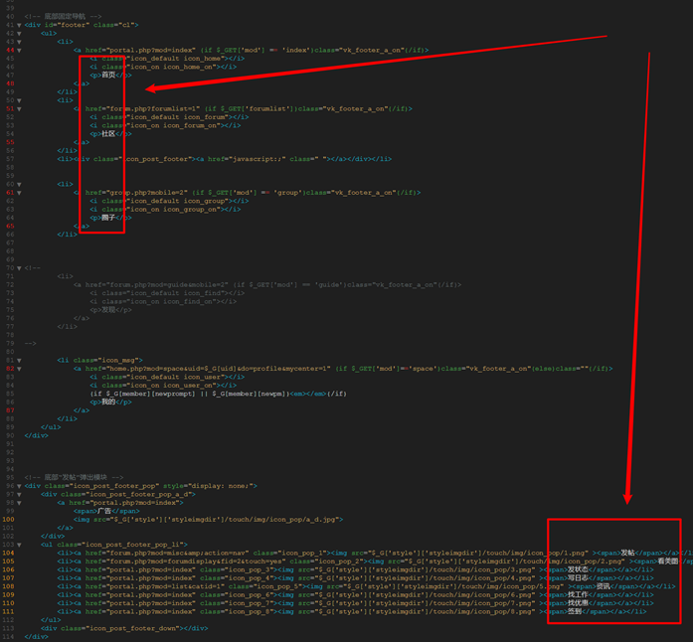
Task: Click the closing comment marker on line 79
Action: click(31, 344)
